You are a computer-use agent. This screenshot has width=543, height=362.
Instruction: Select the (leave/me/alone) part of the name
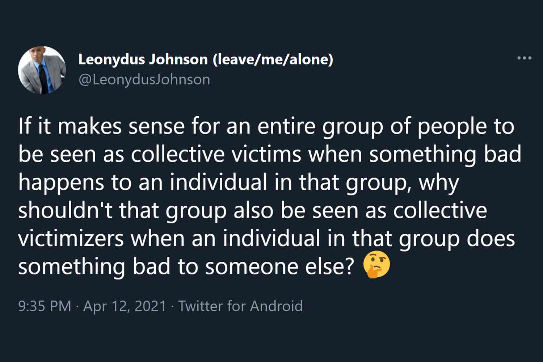coord(273,59)
